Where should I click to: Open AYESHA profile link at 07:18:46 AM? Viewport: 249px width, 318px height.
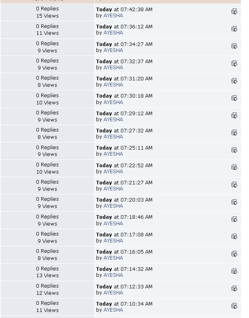(x=113, y=224)
